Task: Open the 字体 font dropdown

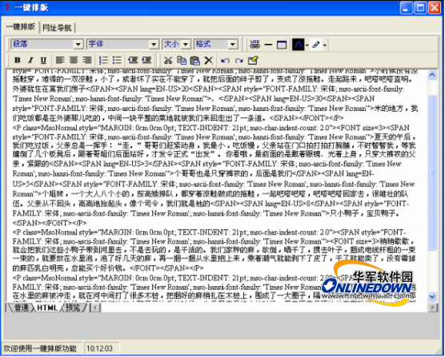Action: (x=122, y=44)
